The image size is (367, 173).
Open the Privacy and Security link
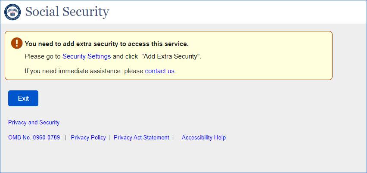coord(34,123)
